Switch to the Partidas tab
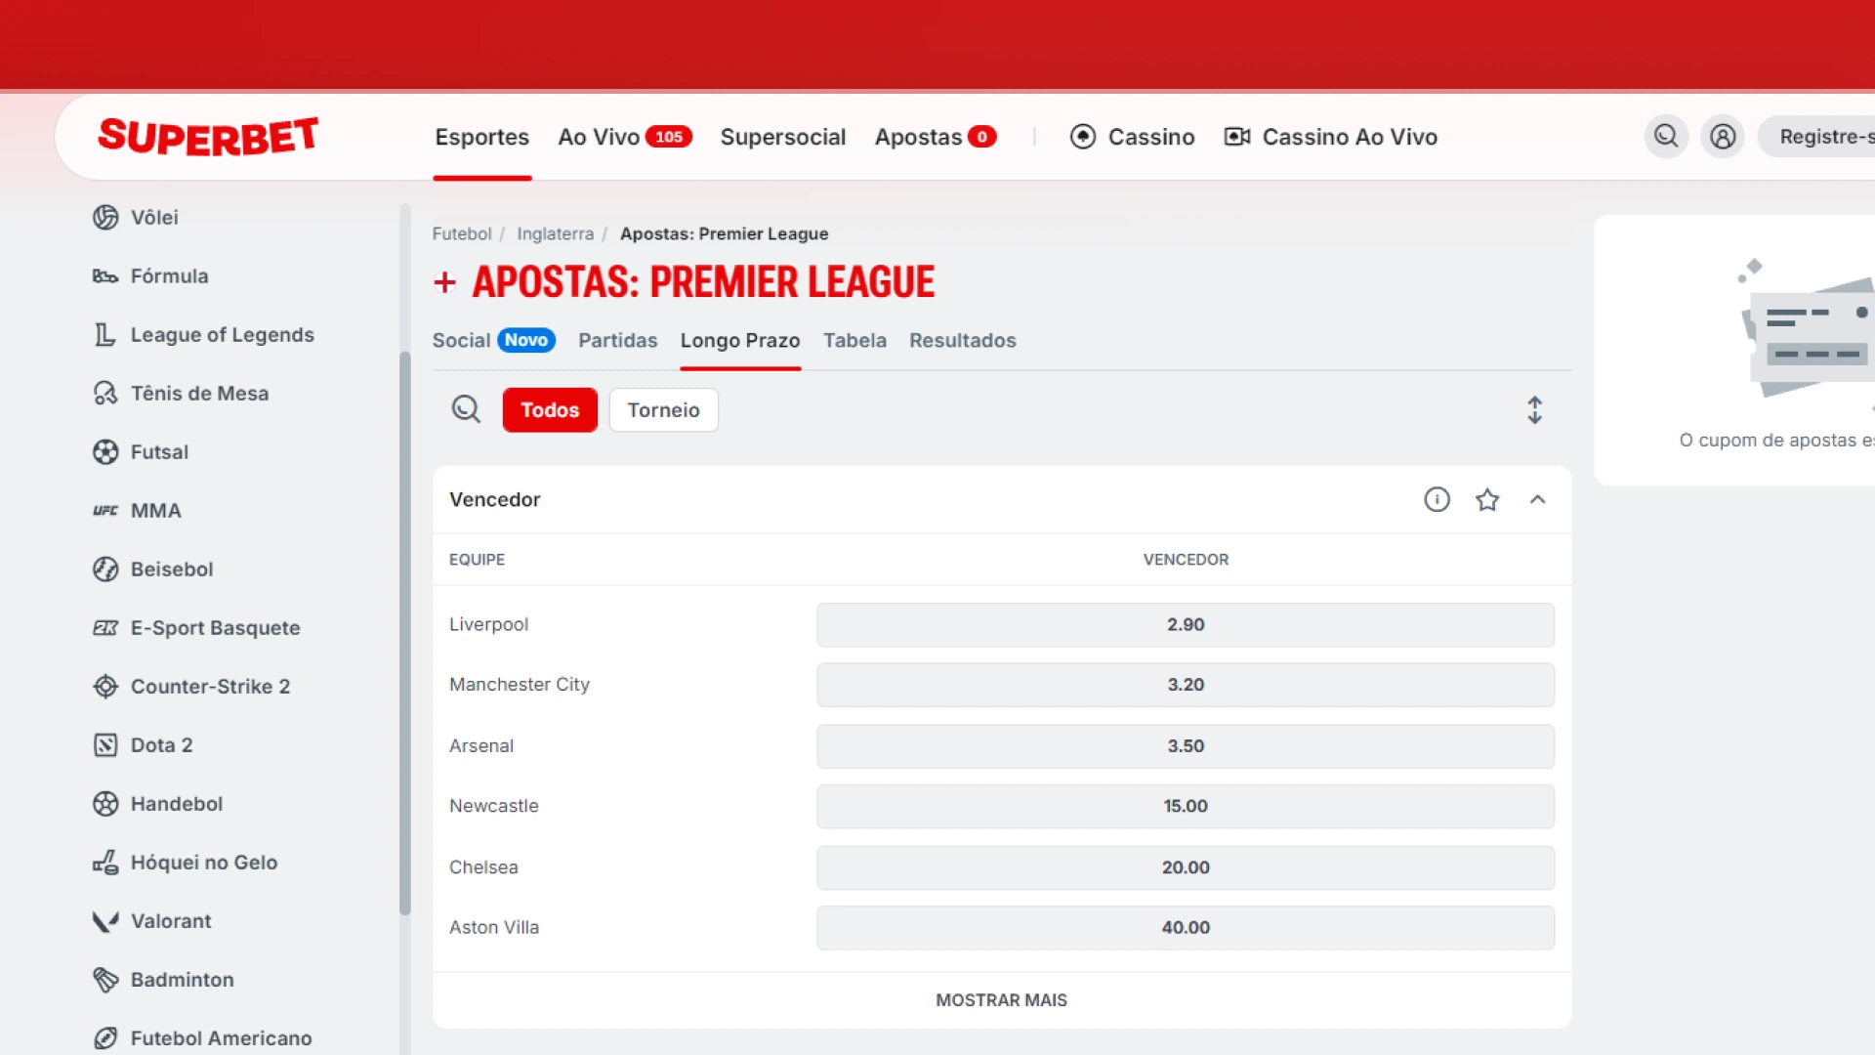The width and height of the screenshot is (1875, 1055). (x=618, y=340)
